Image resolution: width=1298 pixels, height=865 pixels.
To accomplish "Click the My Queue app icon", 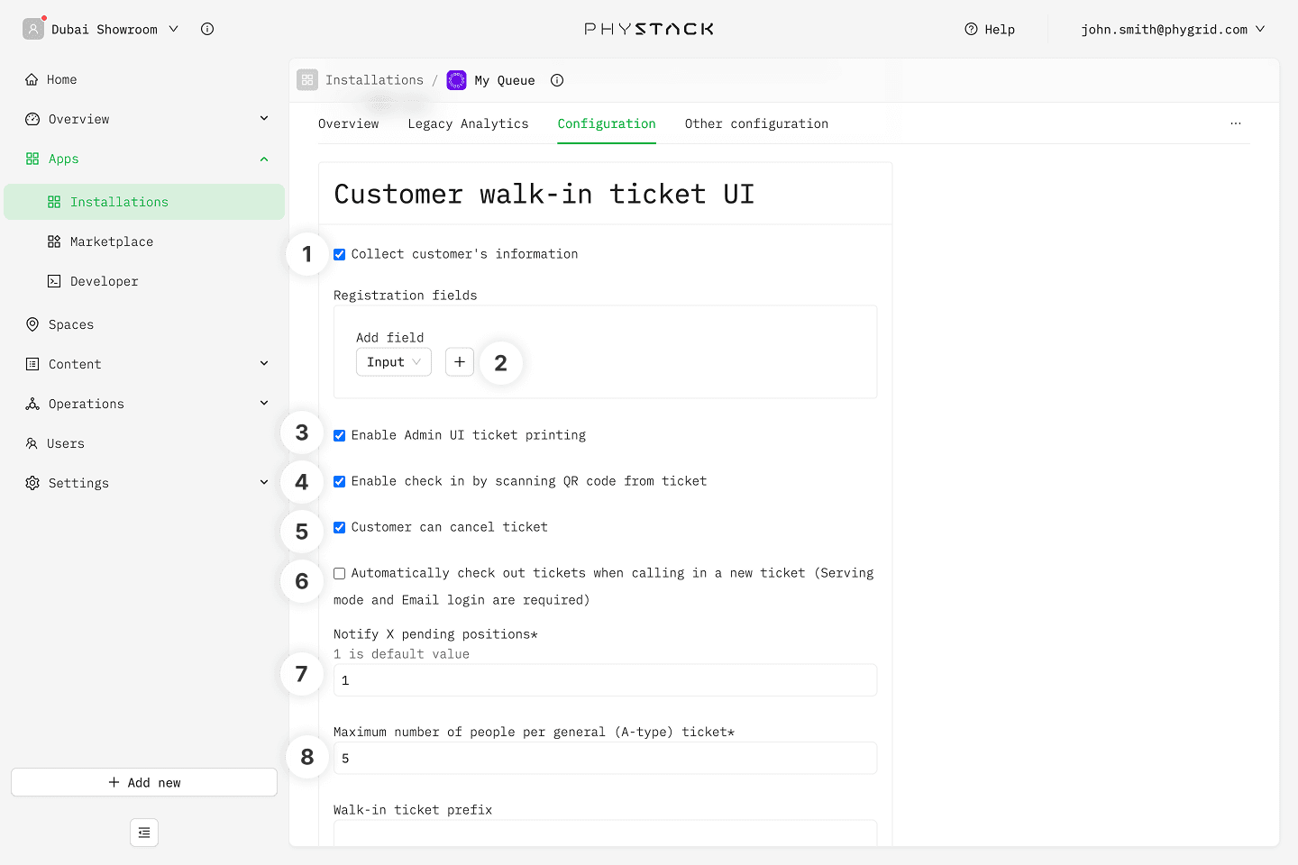I will (457, 80).
